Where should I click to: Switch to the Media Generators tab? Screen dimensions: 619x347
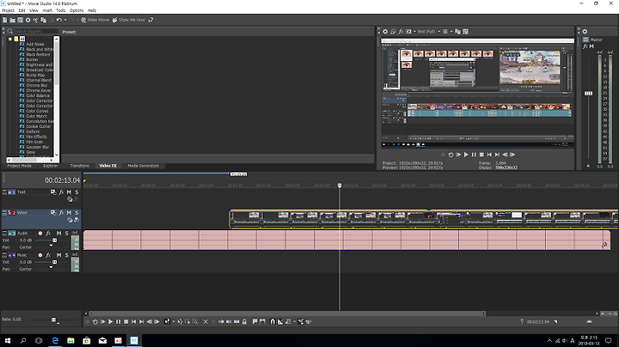pyautogui.click(x=143, y=166)
